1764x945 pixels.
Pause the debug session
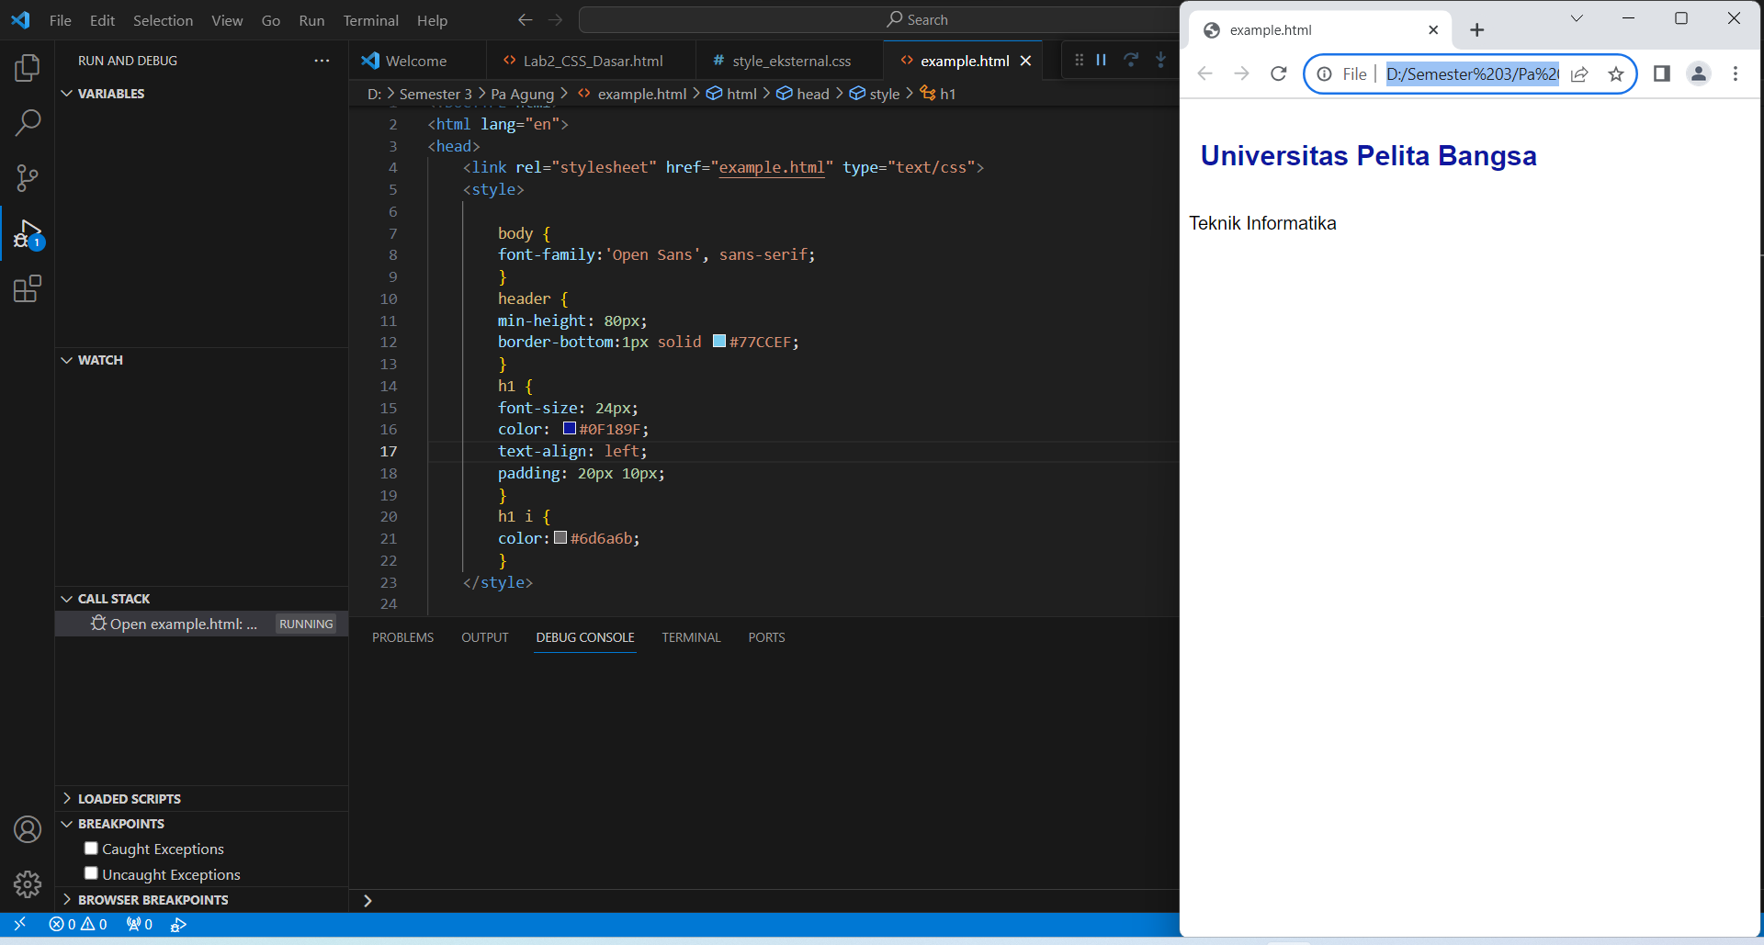tap(1101, 60)
